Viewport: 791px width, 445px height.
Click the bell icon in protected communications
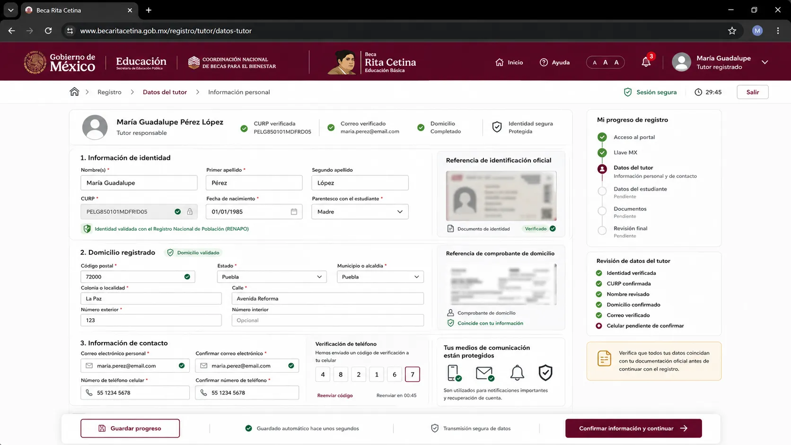click(517, 373)
